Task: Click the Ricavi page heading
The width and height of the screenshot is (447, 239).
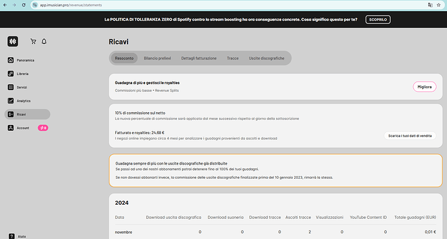Action: (x=119, y=41)
